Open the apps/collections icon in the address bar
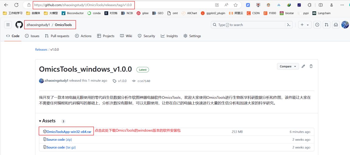 tap(217, 5)
